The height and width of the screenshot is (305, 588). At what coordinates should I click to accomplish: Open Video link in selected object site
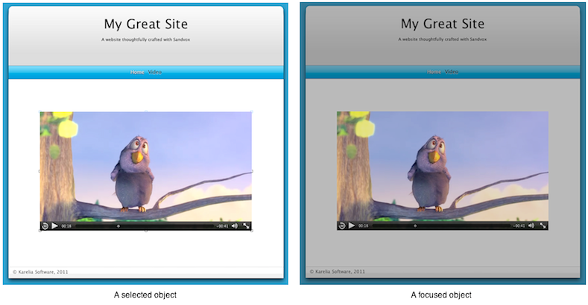154,72
